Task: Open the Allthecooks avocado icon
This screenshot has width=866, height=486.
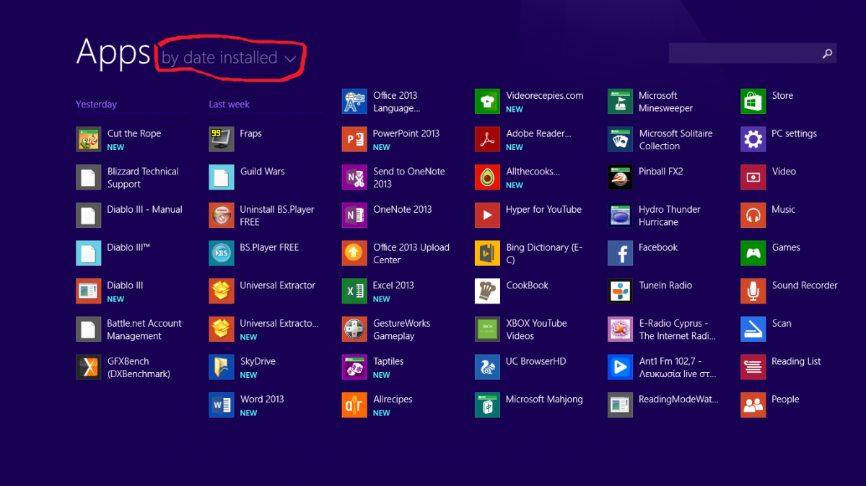Action: click(487, 177)
